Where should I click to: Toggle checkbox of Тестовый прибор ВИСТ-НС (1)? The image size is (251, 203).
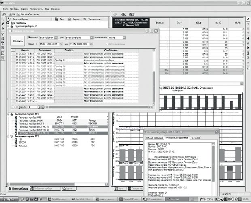[x=16, y=127]
